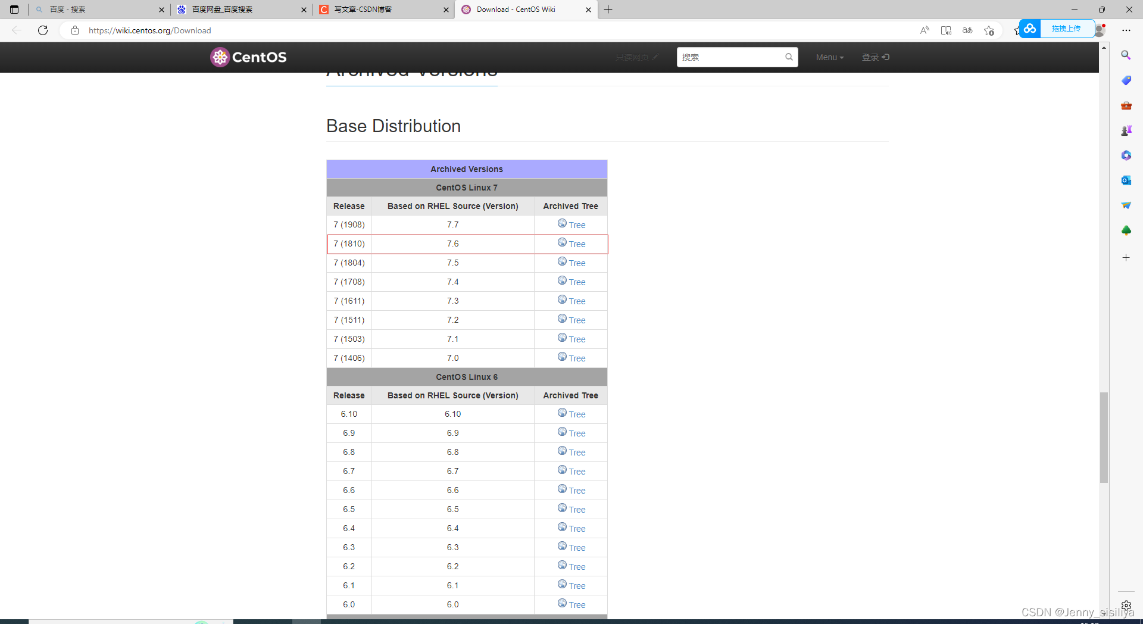Open browser settings three-dots menu

point(1126,30)
